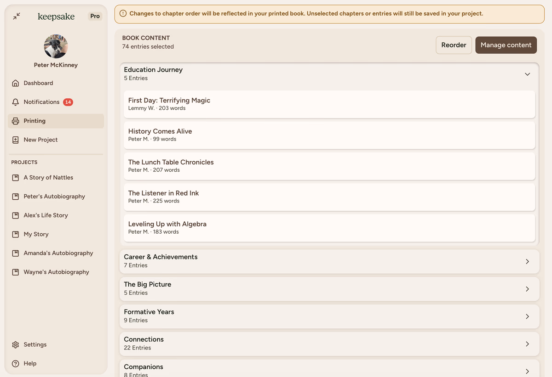
Task: Expand the Formative Years chapter
Action: tap(527, 316)
